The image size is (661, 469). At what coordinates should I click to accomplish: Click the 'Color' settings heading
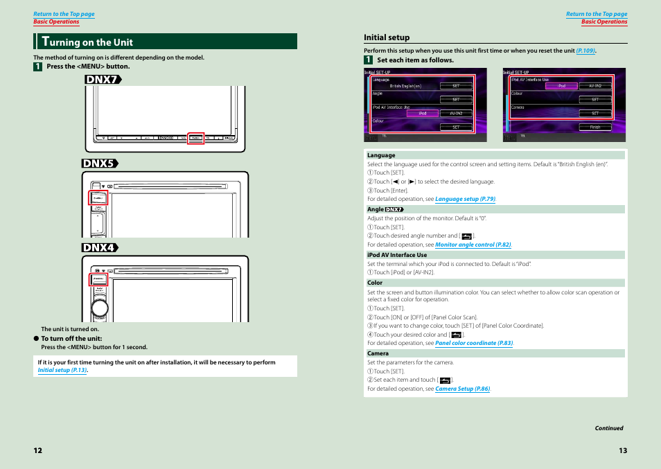(375, 283)
